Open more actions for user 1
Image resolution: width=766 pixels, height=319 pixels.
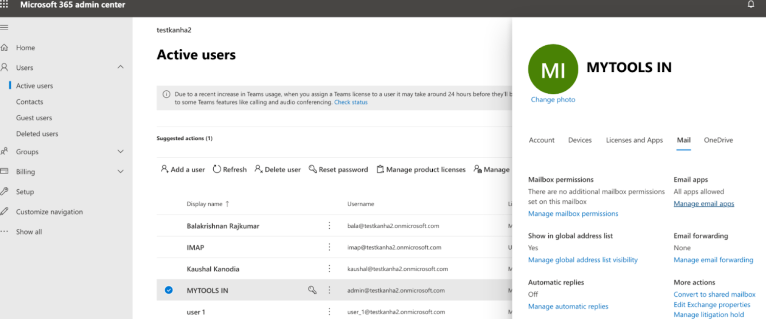tap(329, 311)
